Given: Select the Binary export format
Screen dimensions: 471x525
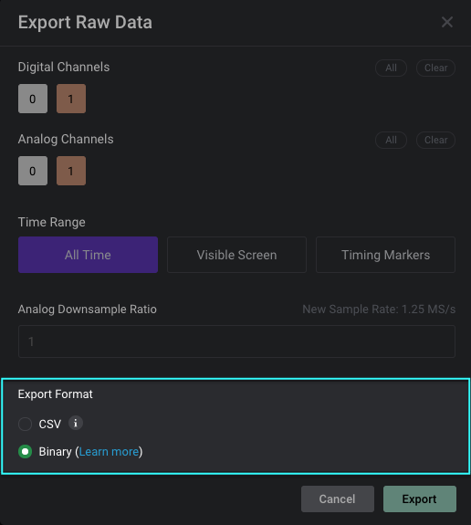Looking at the screenshot, I should [x=26, y=452].
